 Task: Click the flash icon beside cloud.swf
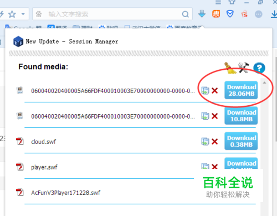coord(20,141)
